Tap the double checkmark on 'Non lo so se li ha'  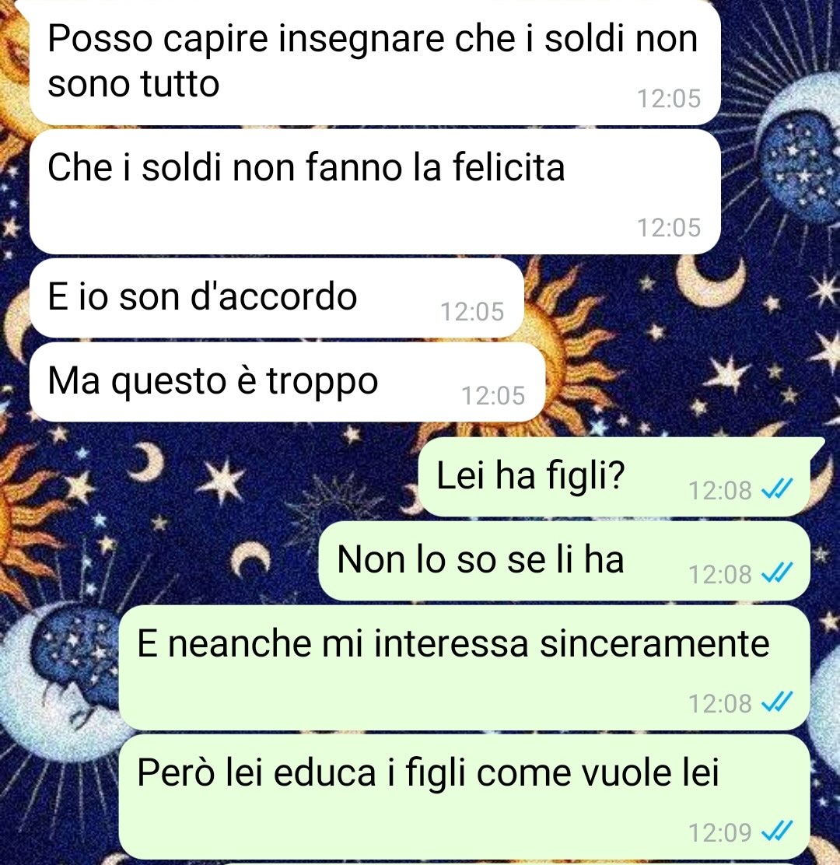(776, 573)
